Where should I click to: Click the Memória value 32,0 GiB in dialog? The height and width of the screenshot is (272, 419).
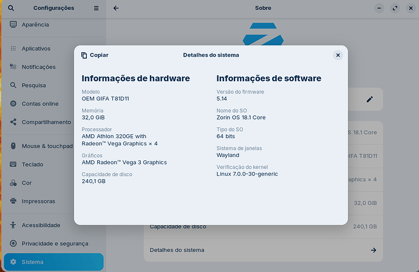point(93,117)
